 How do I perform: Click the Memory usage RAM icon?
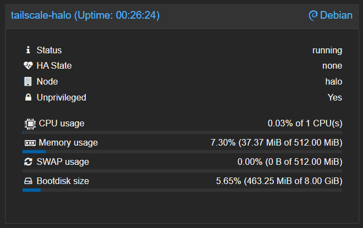[30, 143]
